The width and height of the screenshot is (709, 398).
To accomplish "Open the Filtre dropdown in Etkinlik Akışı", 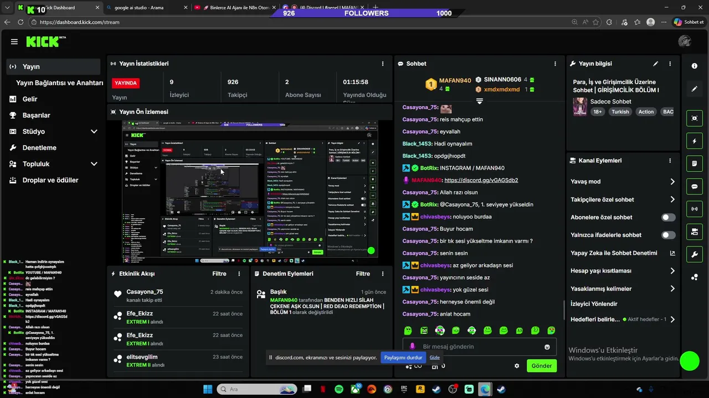I will click(219, 274).
